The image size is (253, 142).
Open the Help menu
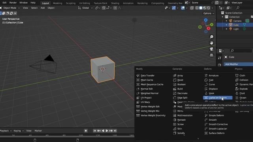pyautogui.click(x=33, y=3)
